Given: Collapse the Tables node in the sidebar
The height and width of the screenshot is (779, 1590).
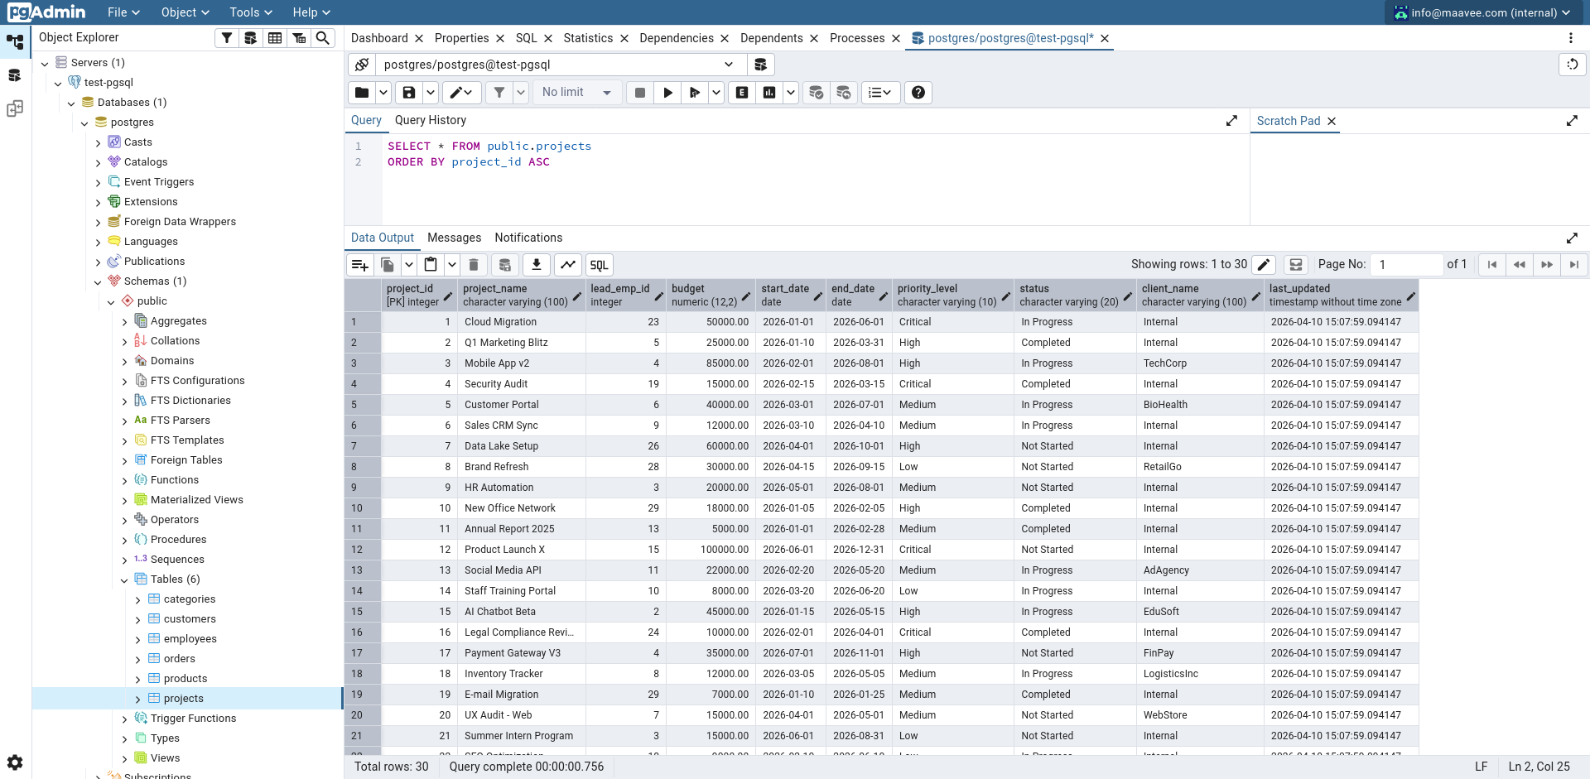Looking at the screenshot, I should tap(124, 579).
